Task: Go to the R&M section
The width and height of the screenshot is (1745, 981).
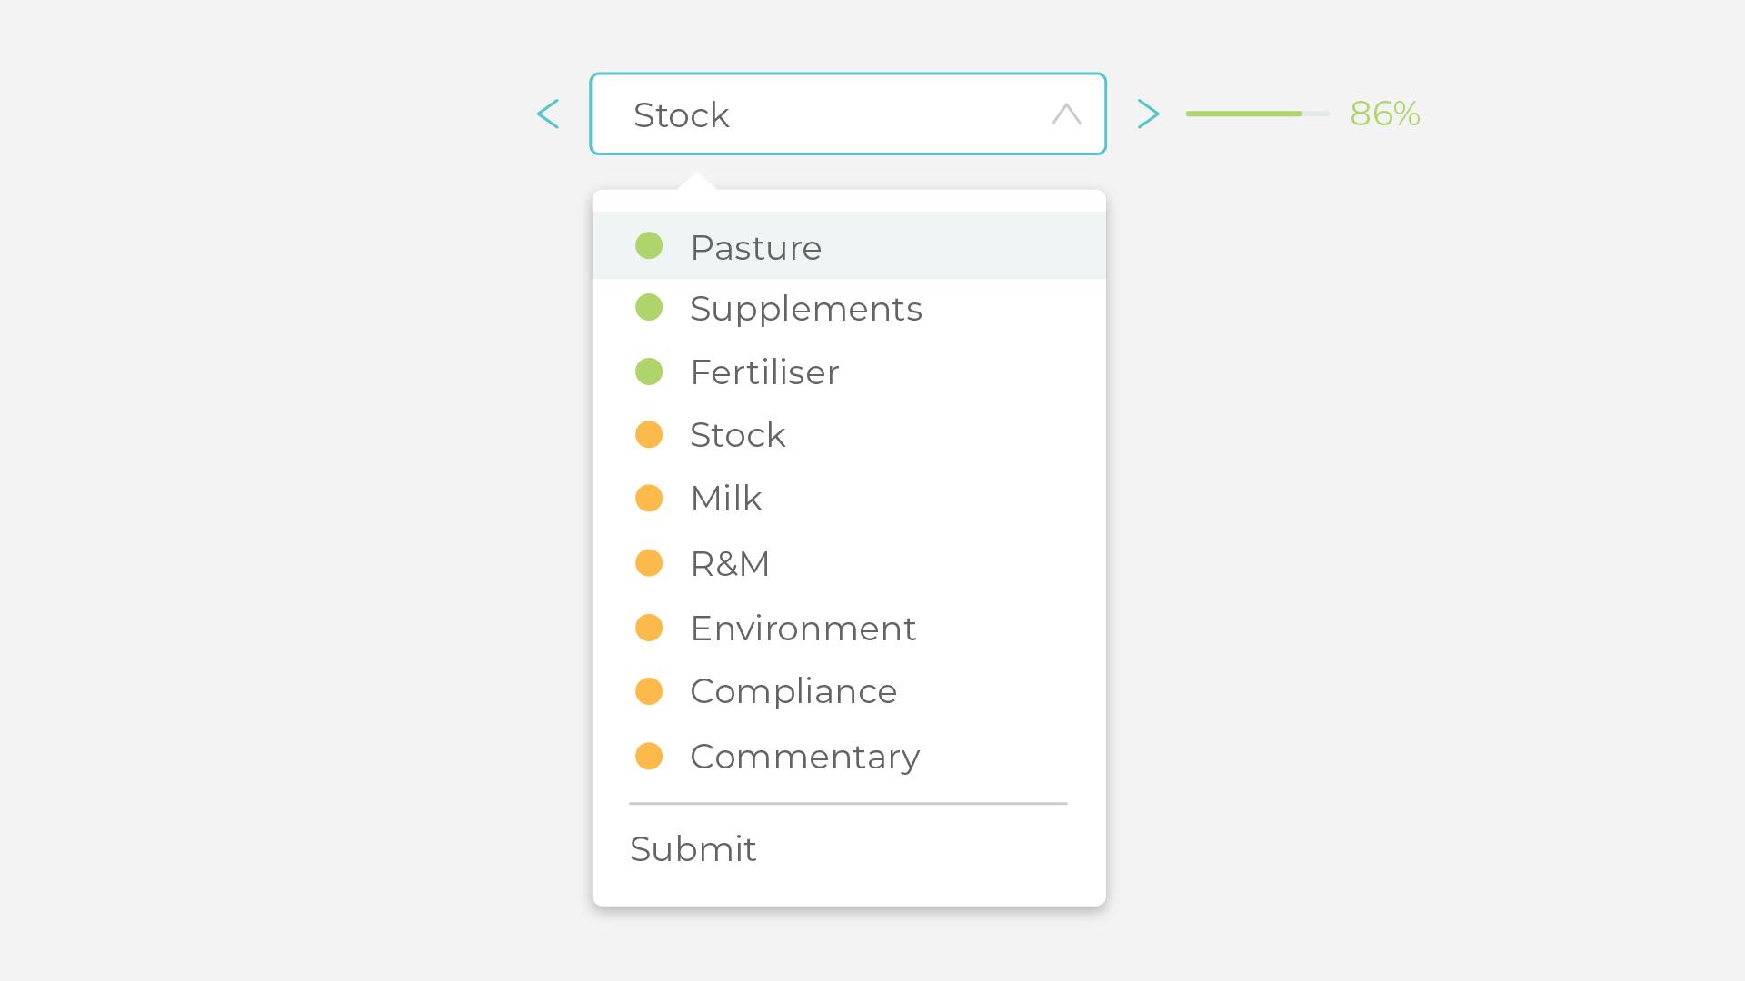Action: 729,564
